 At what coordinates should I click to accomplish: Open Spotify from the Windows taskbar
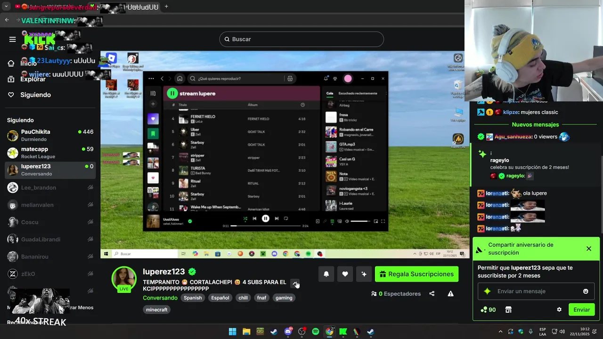[316, 331]
